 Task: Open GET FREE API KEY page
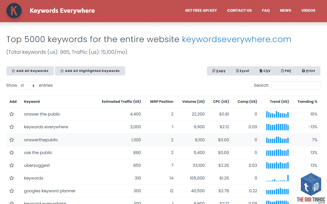[201, 10]
